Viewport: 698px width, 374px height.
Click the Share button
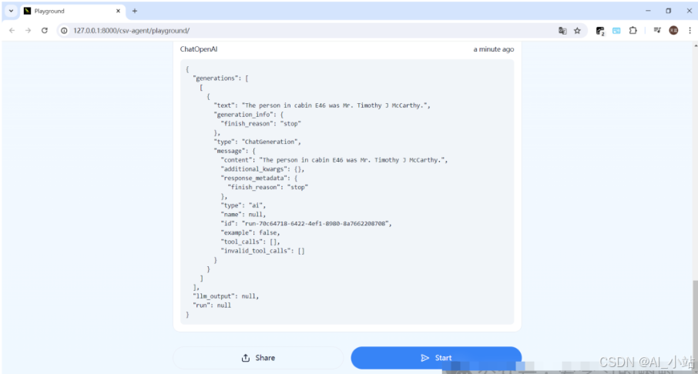coord(258,358)
